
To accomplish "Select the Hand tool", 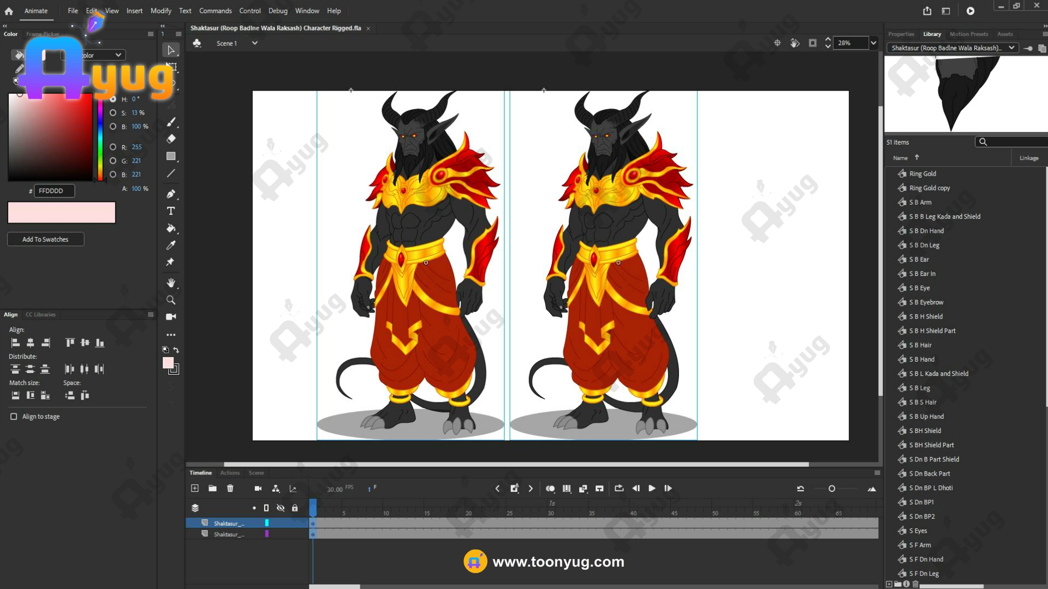I will (x=171, y=283).
